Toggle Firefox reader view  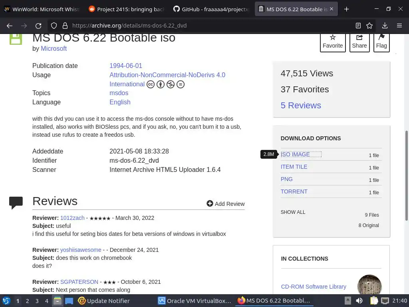point(358,26)
